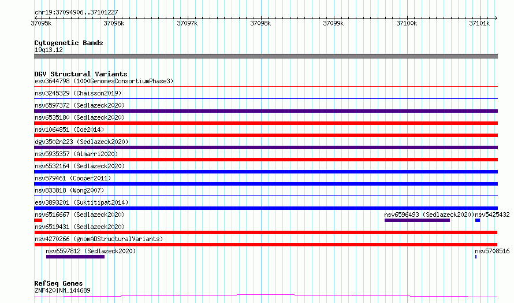Image resolution: width=514 pixels, height=303 pixels.
Task: Click the Cytogenetic Bands track title
Action: pyautogui.click(x=69, y=43)
